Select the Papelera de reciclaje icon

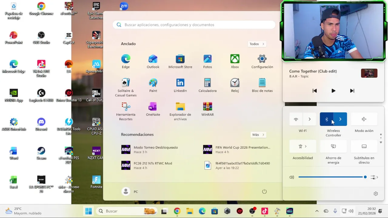pyautogui.click(x=14, y=11)
